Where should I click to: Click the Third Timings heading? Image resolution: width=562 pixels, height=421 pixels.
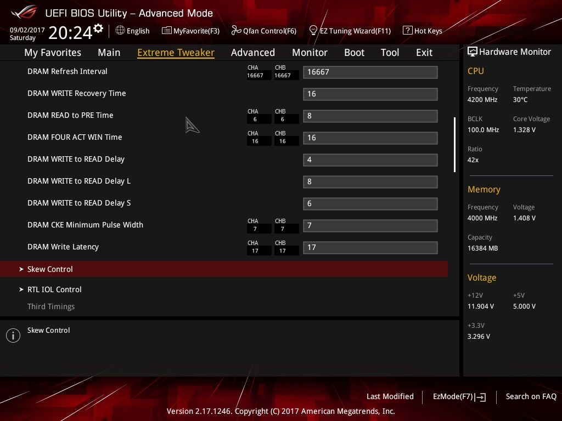51,306
